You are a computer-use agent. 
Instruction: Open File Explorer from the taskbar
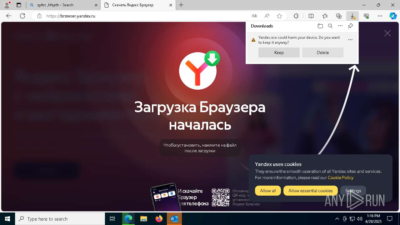point(143,219)
